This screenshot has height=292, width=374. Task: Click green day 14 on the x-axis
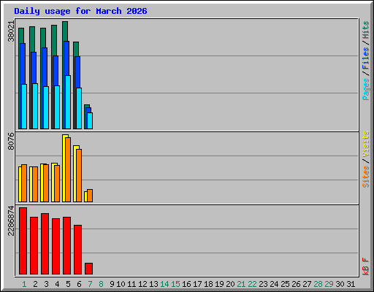(164, 284)
